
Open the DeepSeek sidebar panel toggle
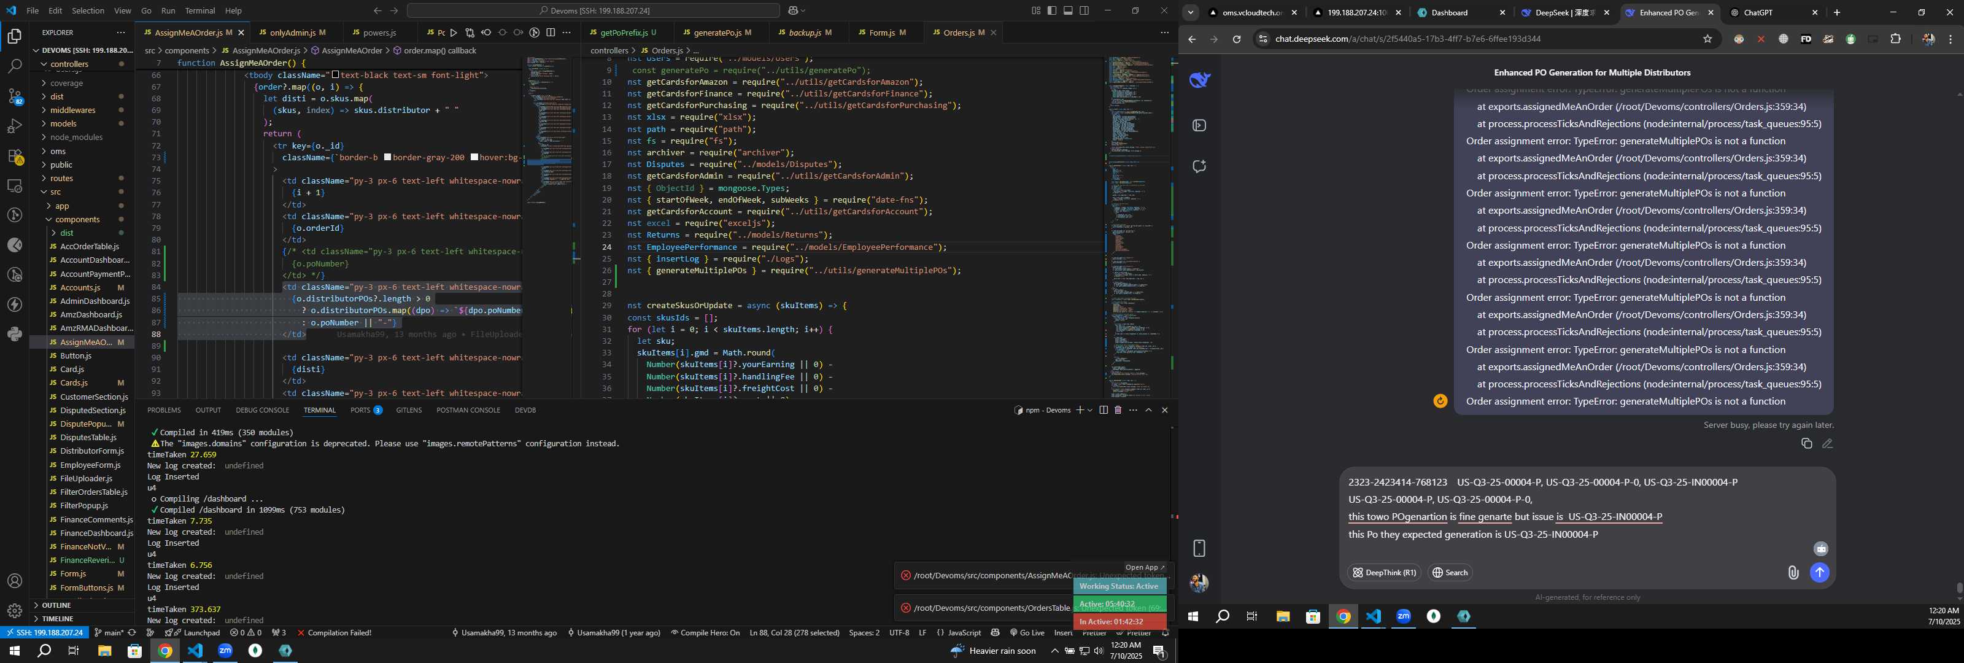(1199, 125)
